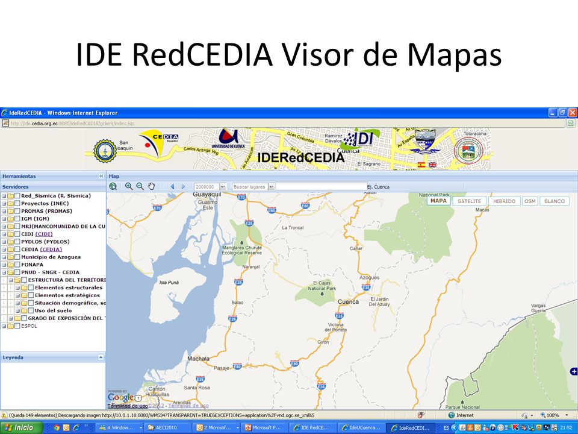Click the place search text field
This screenshot has height=434, width=578.
[x=322, y=186]
